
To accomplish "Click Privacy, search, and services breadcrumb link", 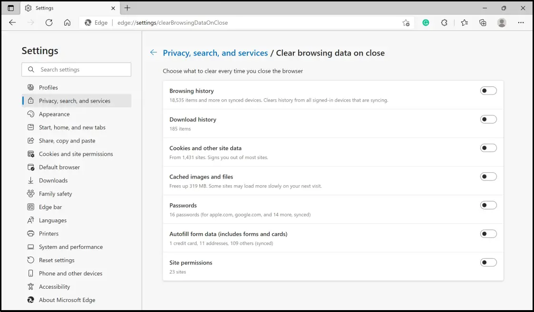I will [215, 53].
